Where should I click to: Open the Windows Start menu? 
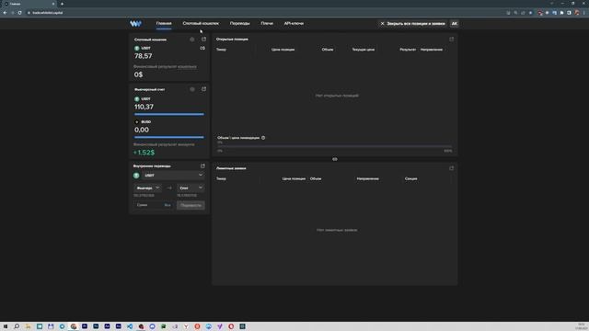pyautogui.click(x=6, y=326)
